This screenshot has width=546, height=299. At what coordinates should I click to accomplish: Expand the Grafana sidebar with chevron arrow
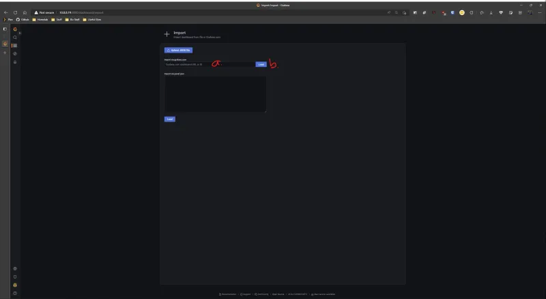click(x=20, y=33)
